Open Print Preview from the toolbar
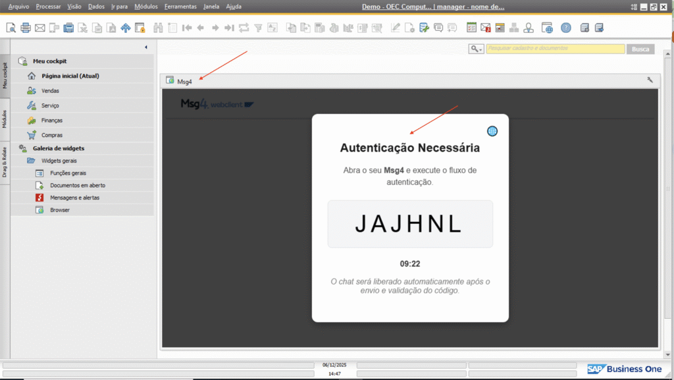 pyautogui.click(x=11, y=28)
